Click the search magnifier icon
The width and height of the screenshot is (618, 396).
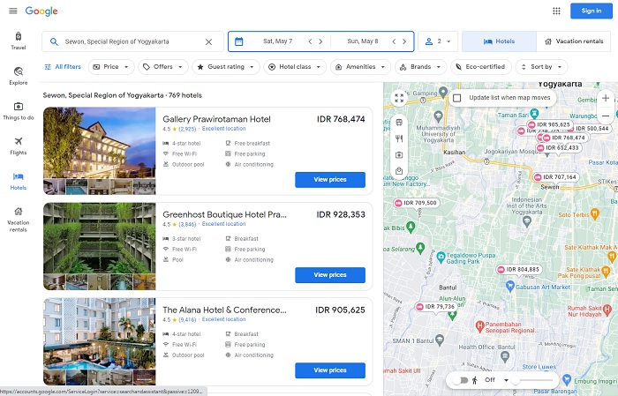pyautogui.click(x=54, y=41)
